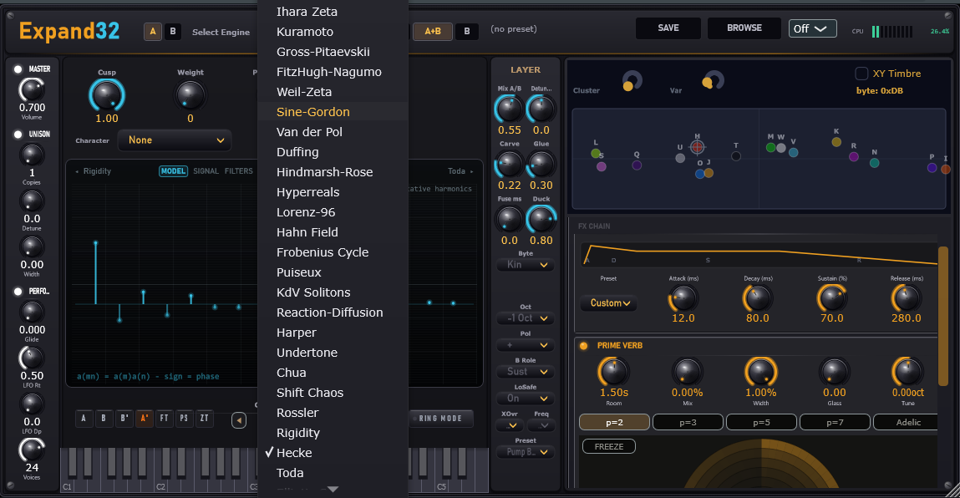Click the Release (ms) envelope knob
Viewport: 960px width, 498px height.
907,298
